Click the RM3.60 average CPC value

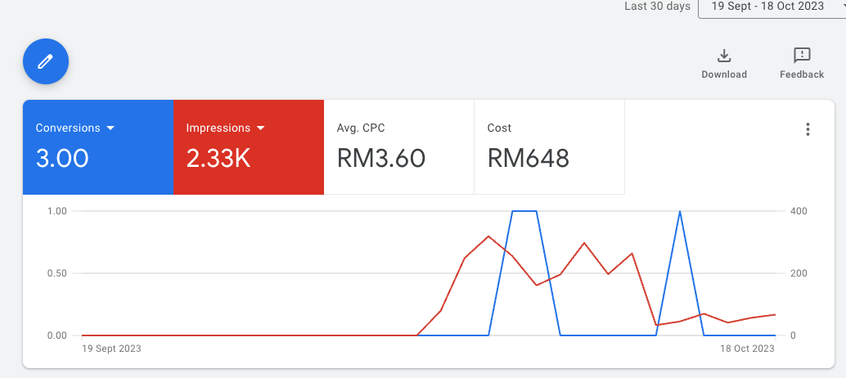(x=381, y=159)
